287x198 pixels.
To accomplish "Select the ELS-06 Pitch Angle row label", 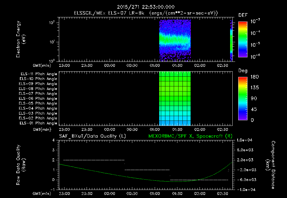I will point(38,98).
